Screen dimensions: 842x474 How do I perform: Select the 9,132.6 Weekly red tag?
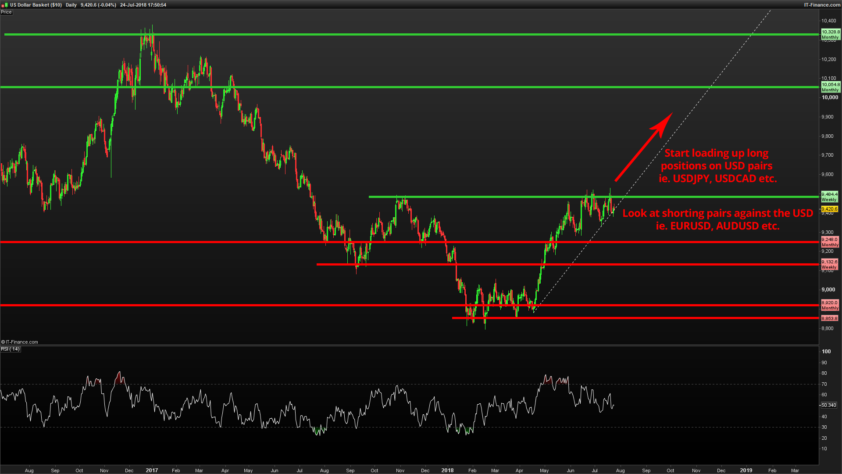click(829, 264)
